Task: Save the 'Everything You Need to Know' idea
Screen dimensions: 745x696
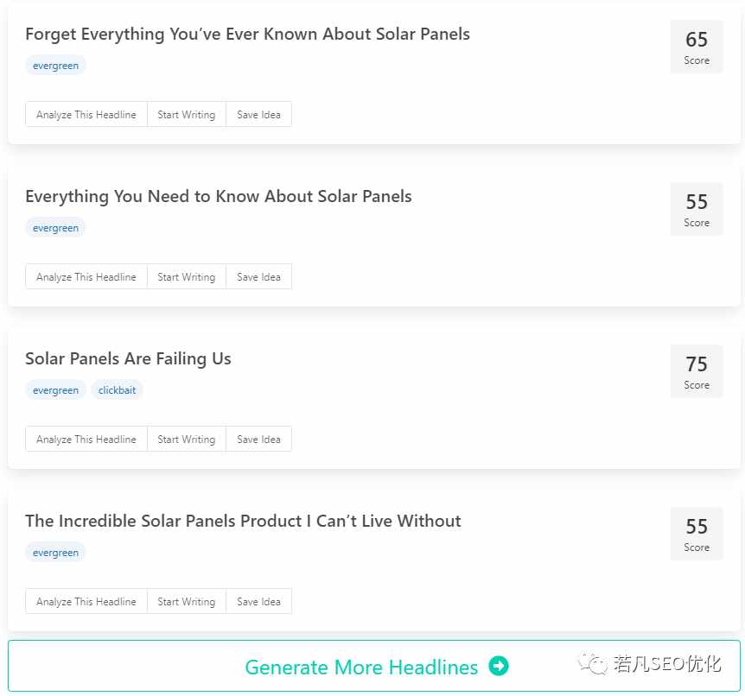Action: [258, 277]
